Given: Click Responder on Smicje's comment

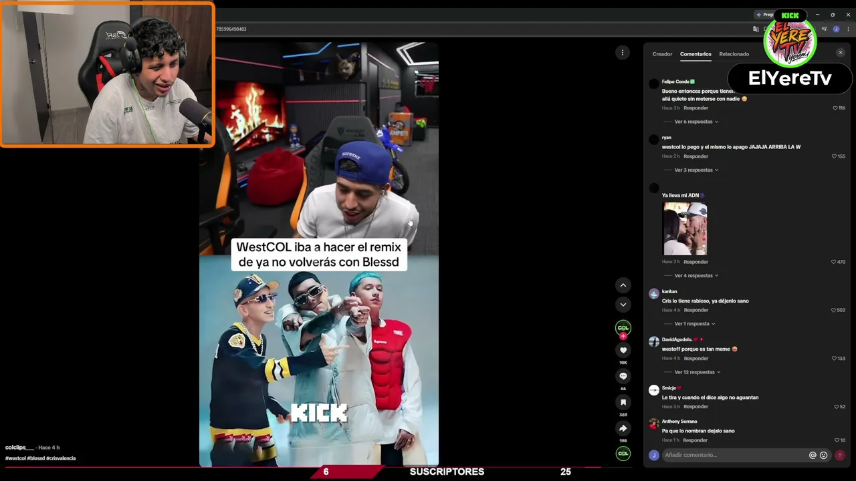Looking at the screenshot, I should [695, 407].
